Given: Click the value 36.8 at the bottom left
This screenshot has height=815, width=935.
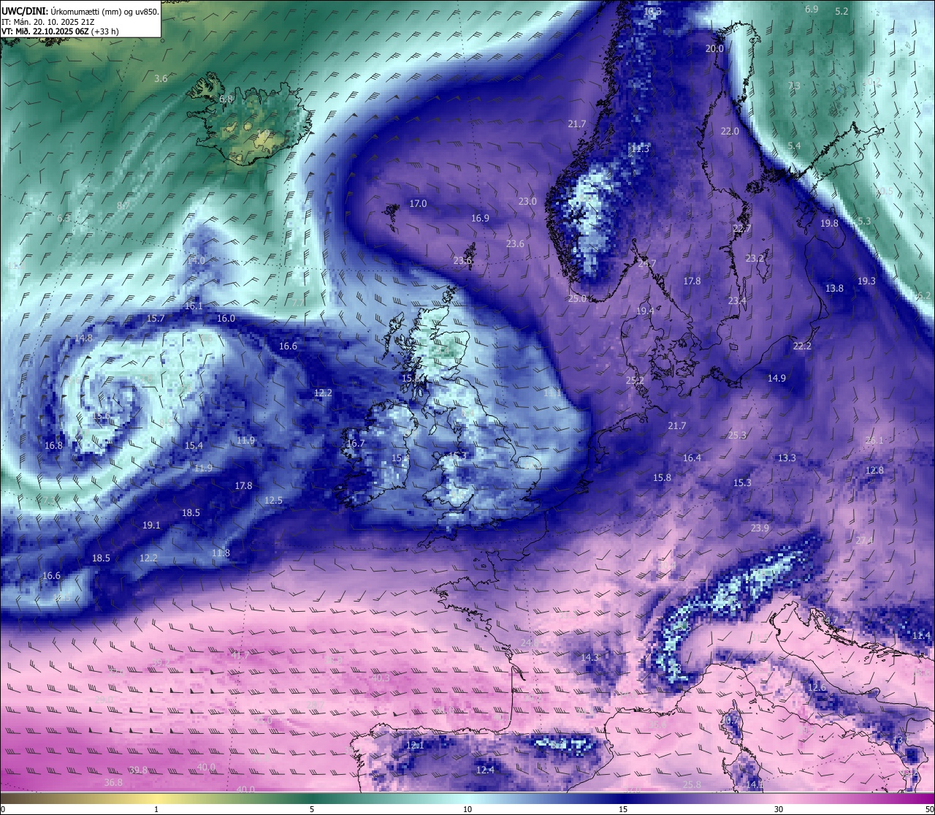Looking at the screenshot, I should click(113, 782).
